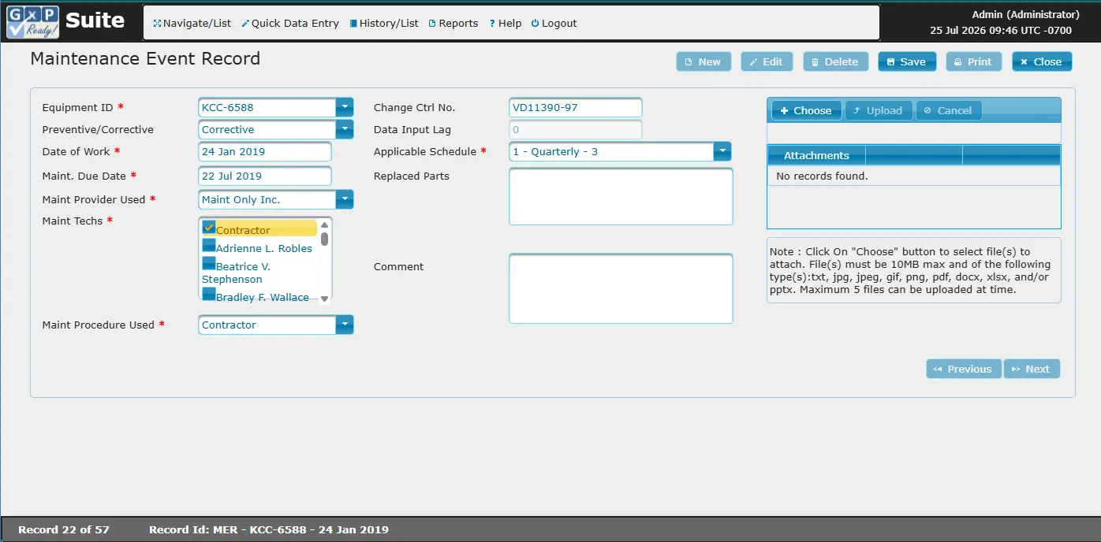
Task: Click the 'No records found.' row
Action: click(x=913, y=176)
